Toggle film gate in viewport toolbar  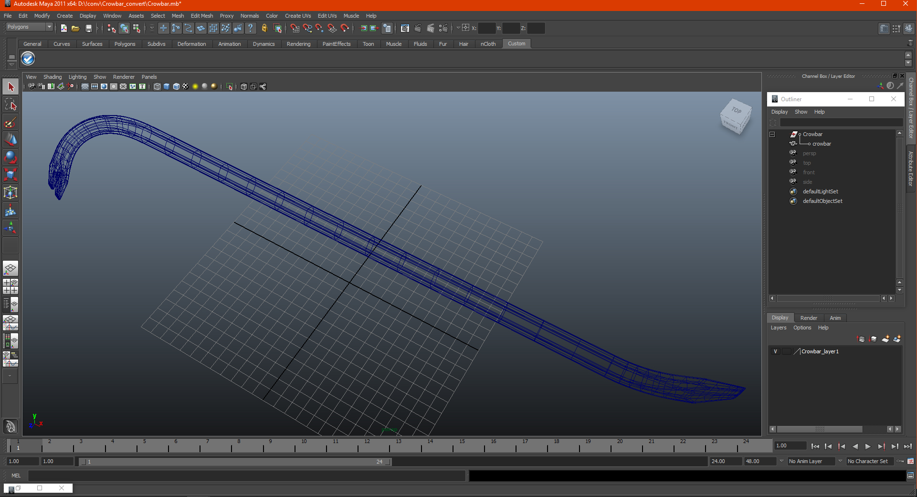[x=95, y=86]
